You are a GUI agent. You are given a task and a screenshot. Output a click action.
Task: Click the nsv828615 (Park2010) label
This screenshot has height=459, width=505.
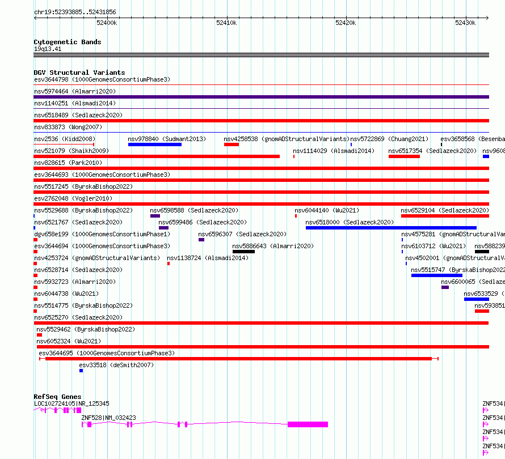click(68, 163)
